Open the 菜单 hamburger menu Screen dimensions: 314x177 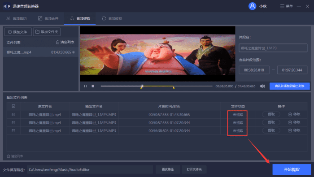pos(286,6)
